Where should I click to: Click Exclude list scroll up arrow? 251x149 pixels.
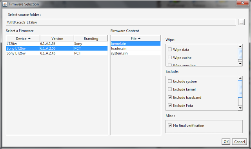(x=240, y=78)
